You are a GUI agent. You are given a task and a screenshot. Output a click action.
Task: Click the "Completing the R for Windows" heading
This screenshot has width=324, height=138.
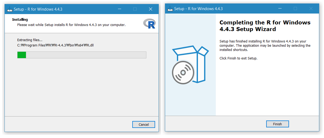(265, 26)
